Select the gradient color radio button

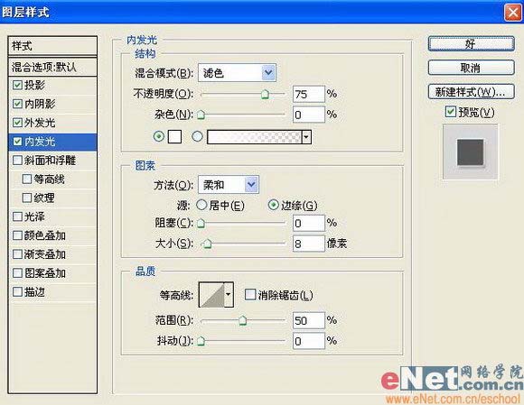tap(198, 136)
